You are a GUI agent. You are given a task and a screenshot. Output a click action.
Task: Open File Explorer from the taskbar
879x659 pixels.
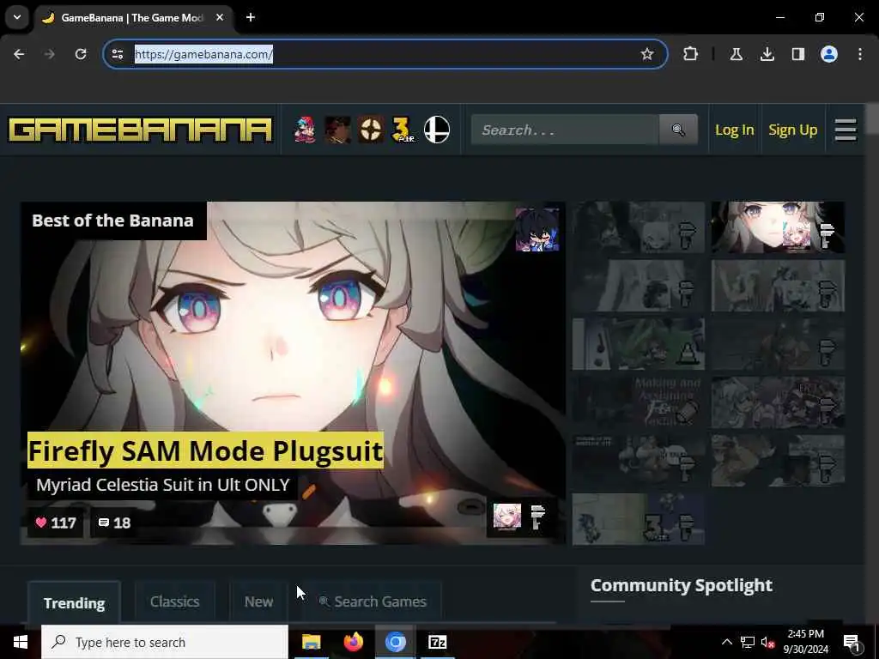(311, 642)
